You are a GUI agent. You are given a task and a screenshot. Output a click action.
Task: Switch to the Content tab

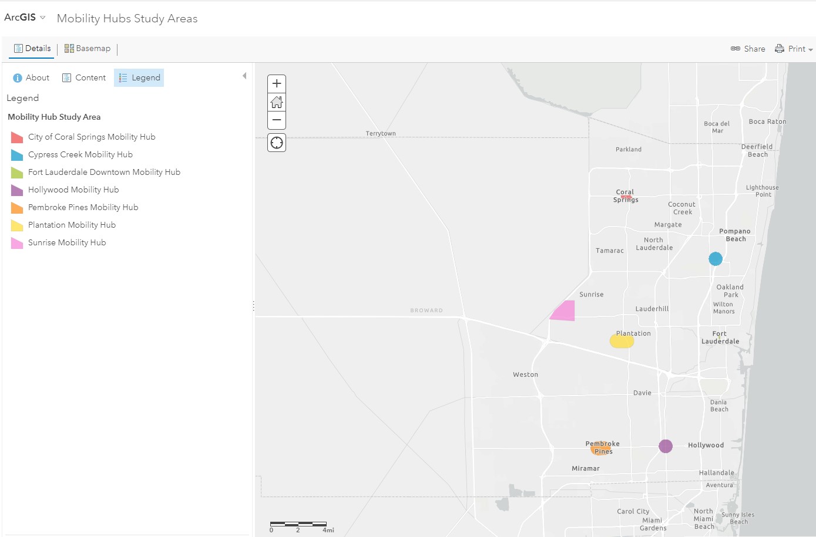tap(84, 77)
